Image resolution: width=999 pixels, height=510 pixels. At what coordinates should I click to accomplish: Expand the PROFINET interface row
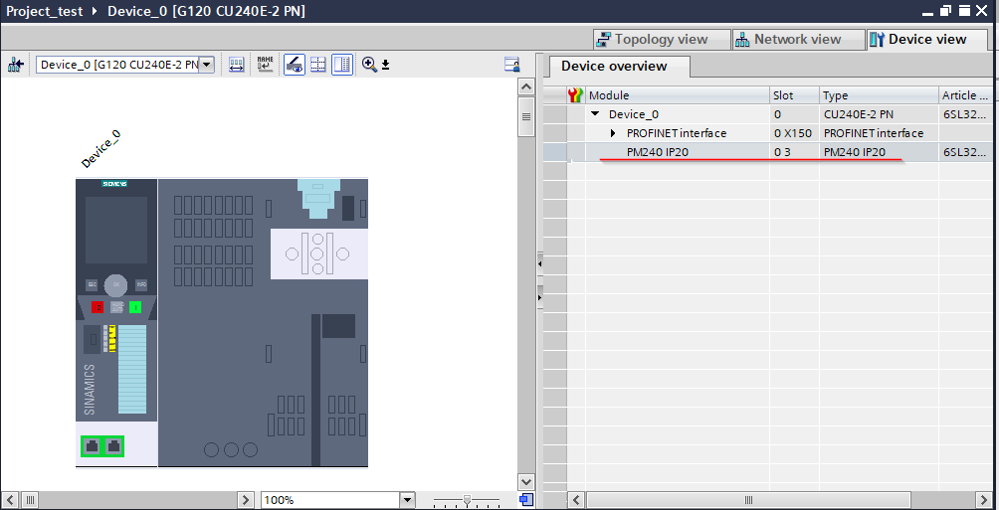tap(613, 133)
